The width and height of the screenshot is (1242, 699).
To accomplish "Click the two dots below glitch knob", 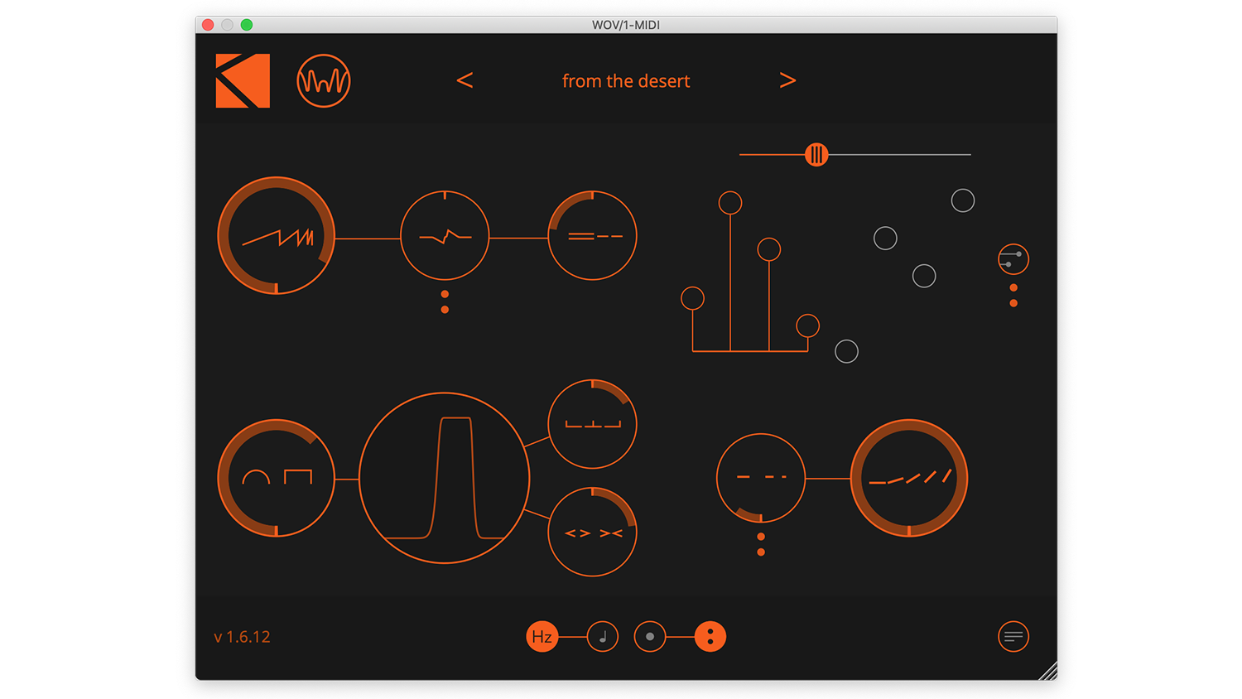I will coord(445,301).
